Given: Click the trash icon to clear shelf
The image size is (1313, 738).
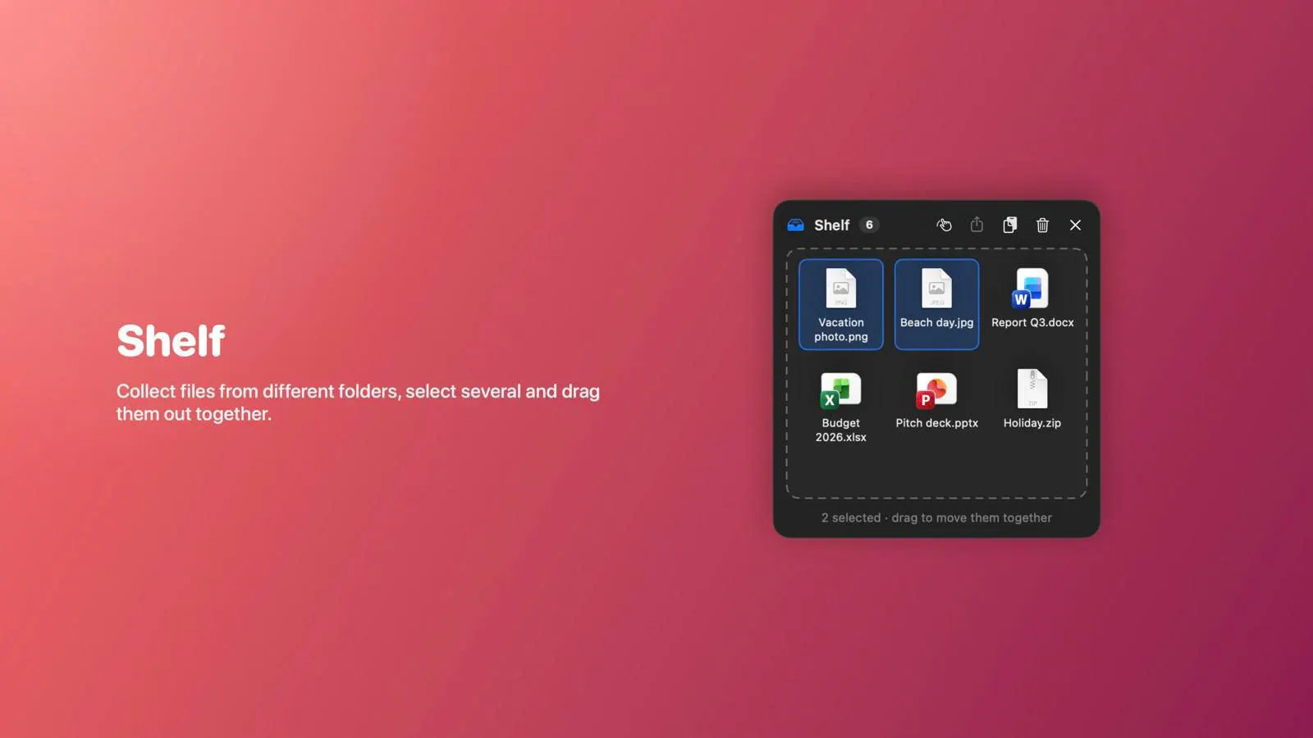Looking at the screenshot, I should pos(1042,225).
